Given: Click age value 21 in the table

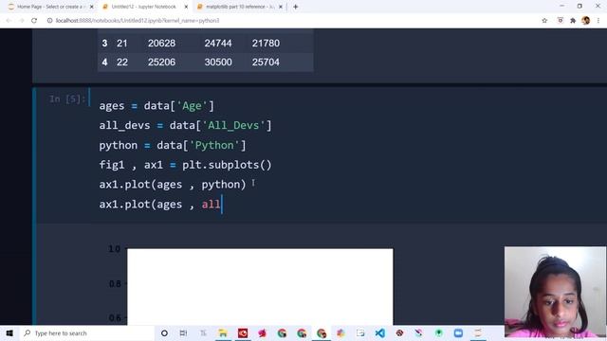Looking at the screenshot, I should tap(122, 44).
